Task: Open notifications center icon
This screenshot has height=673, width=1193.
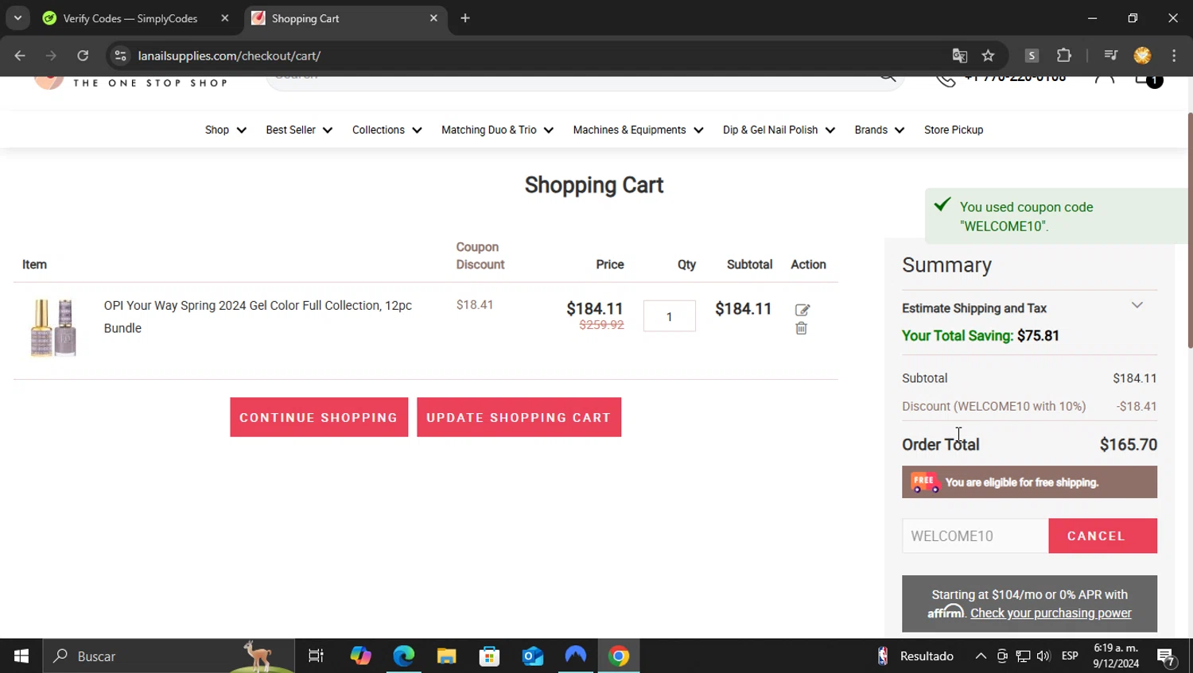Action: pos(1166,656)
